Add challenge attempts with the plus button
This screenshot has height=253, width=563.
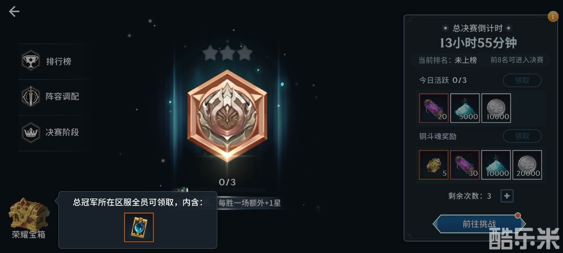507,196
